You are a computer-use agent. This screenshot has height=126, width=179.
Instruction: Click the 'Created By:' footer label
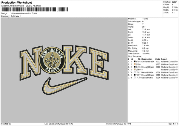[x=6, y=124]
